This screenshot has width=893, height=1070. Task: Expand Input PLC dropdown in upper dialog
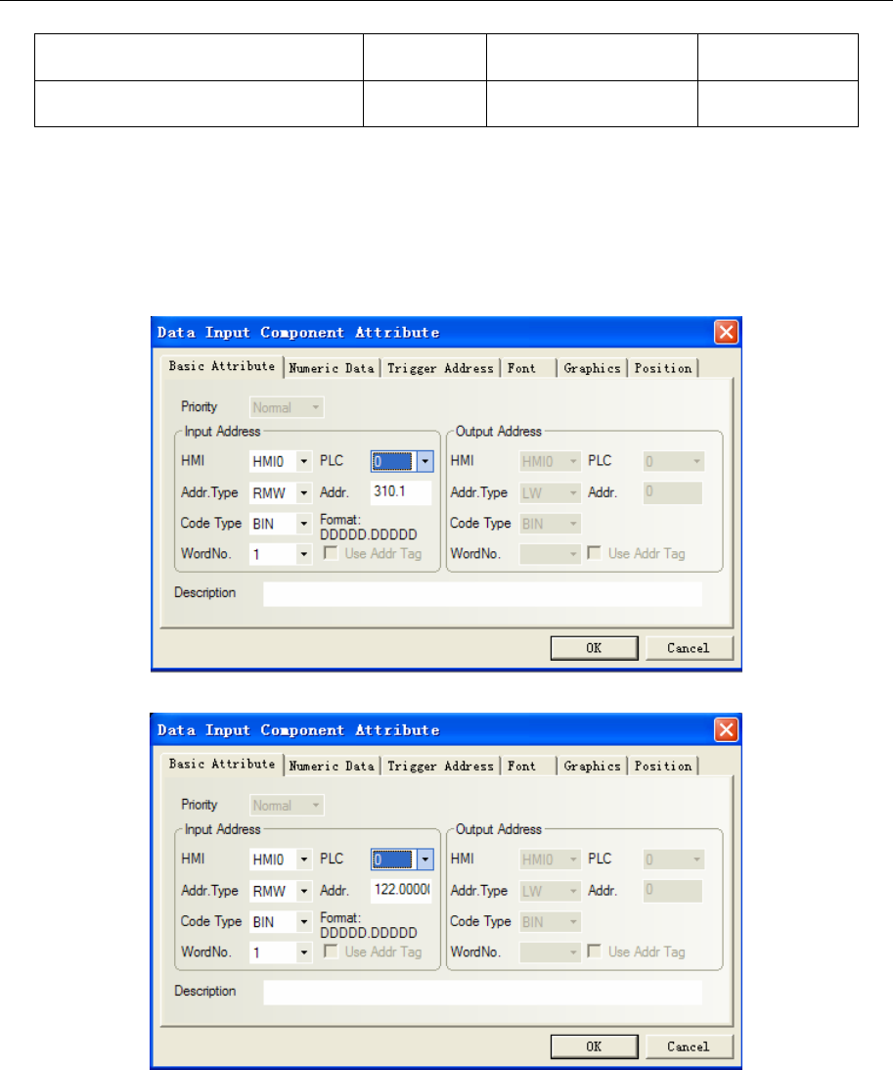tap(424, 462)
